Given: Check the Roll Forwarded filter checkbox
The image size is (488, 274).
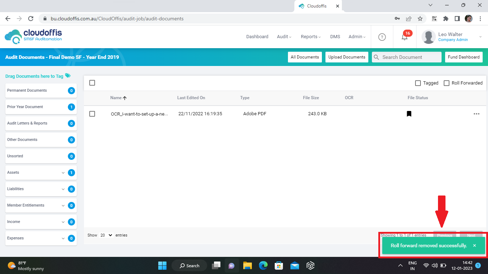Looking at the screenshot, I should [447, 83].
